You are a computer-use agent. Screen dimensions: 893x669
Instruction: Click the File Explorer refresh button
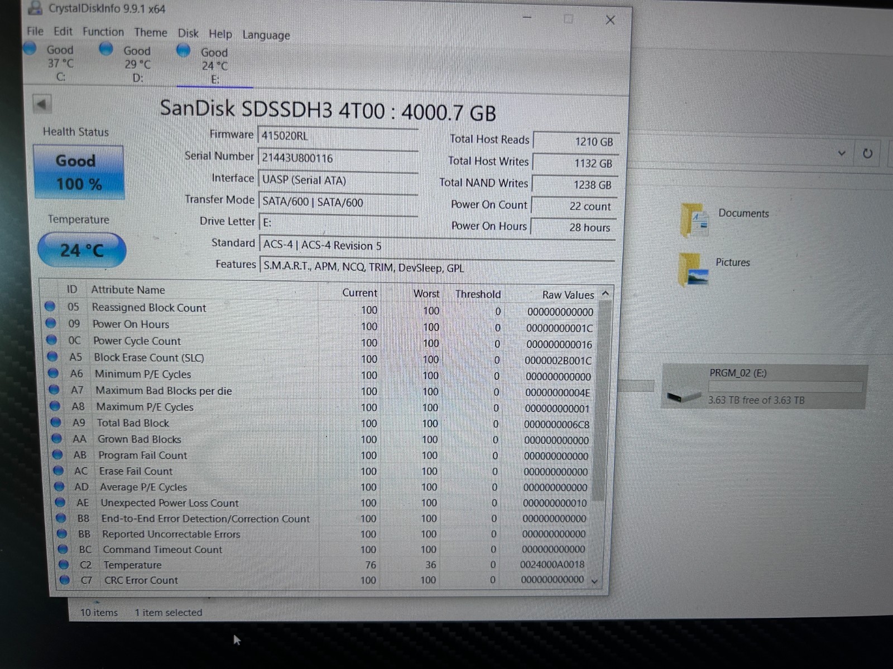point(867,153)
